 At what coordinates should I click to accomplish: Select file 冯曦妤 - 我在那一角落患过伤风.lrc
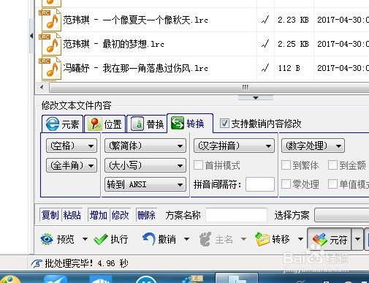135,68
